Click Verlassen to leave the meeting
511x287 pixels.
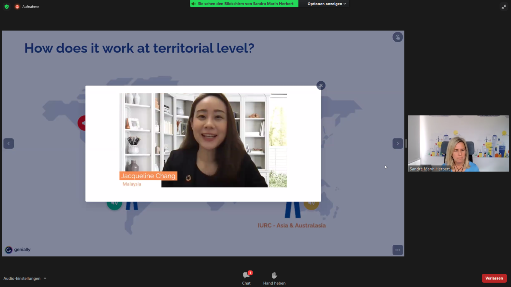(x=494, y=278)
